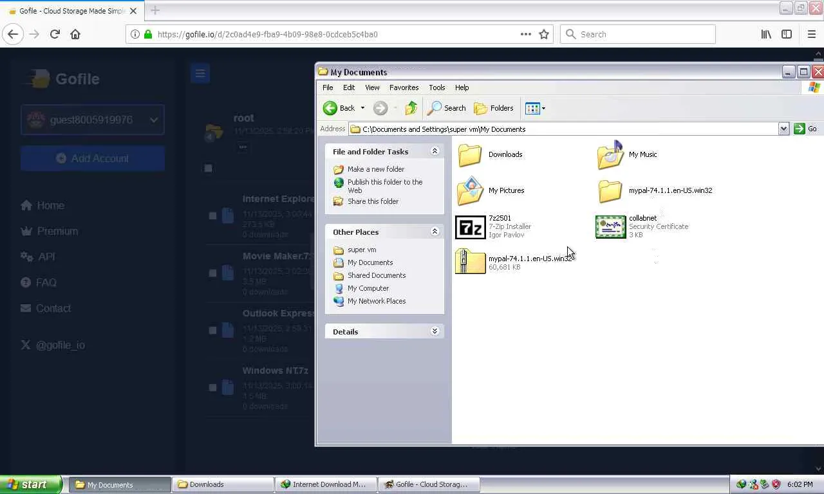The image size is (824, 494).
Task: Collapse the Other Places panel
Action: point(435,232)
